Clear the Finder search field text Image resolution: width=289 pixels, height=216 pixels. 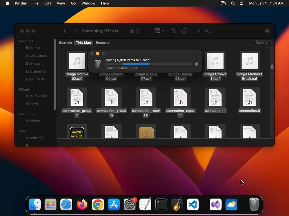[x=267, y=31]
